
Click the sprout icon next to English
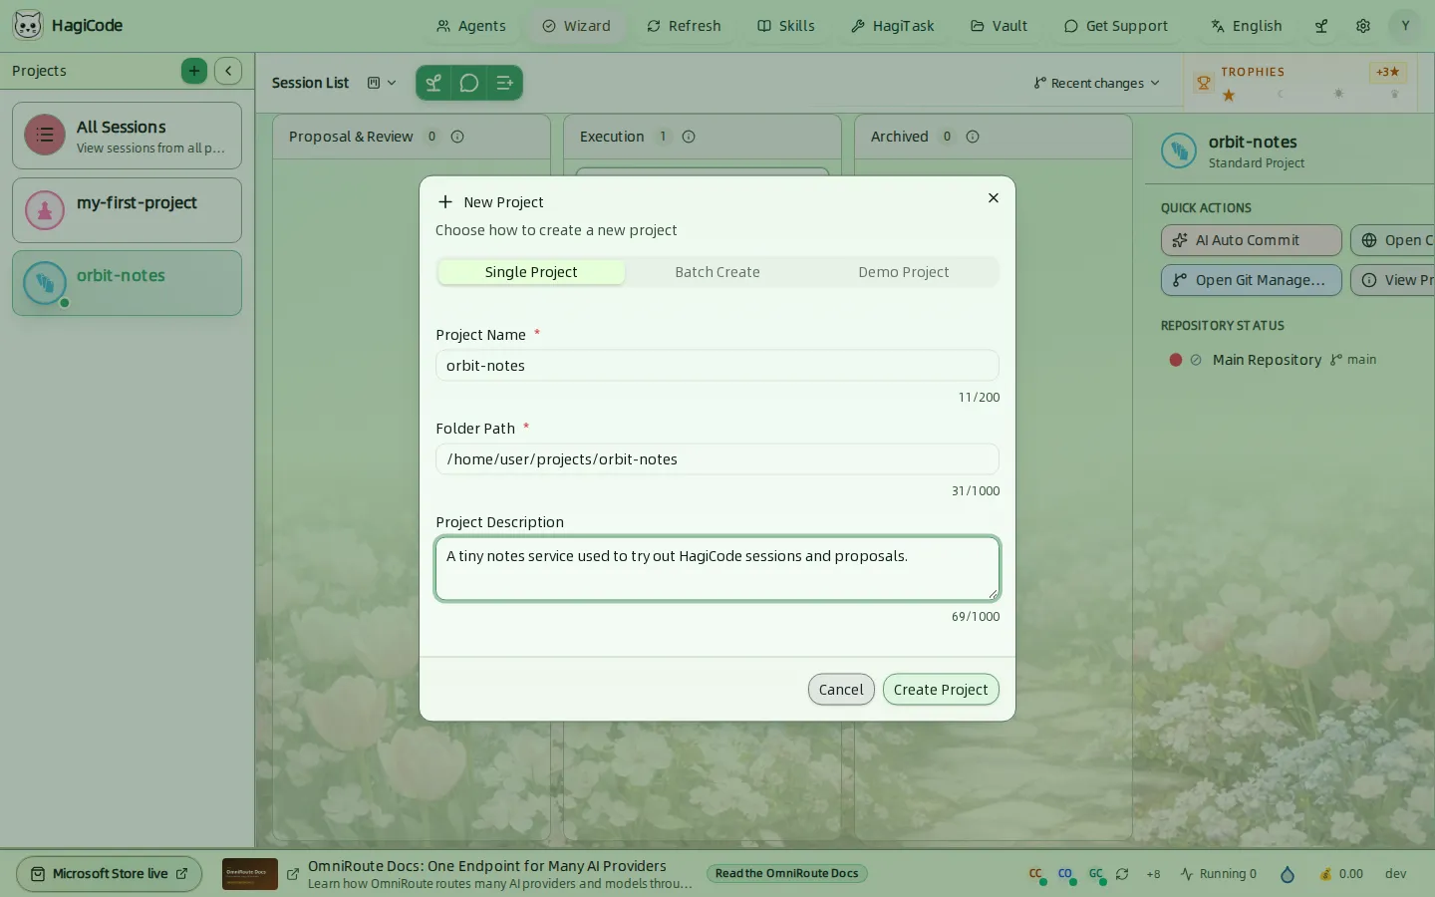tap(1321, 26)
